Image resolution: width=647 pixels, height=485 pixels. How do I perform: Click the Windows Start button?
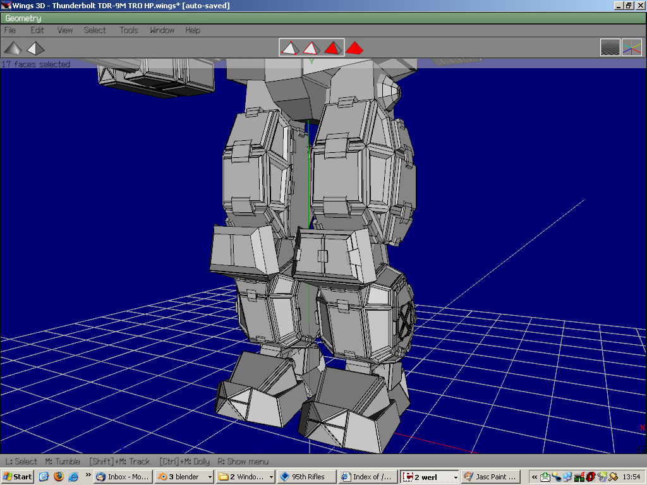tap(18, 477)
